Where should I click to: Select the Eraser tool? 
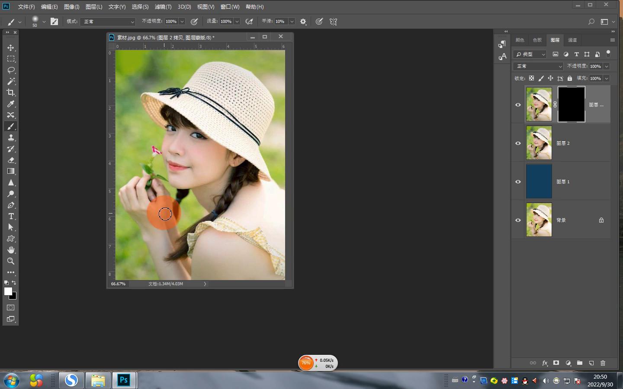(x=11, y=160)
